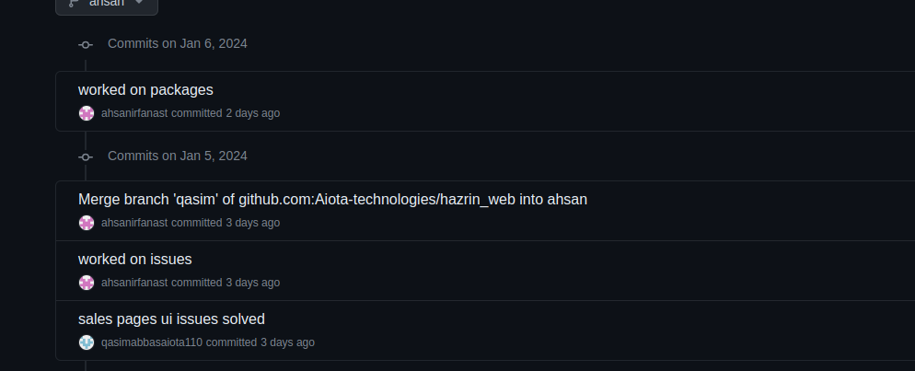Click the '2 days ago' timestamp
Viewport: 915px width, 371px height.
[252, 113]
